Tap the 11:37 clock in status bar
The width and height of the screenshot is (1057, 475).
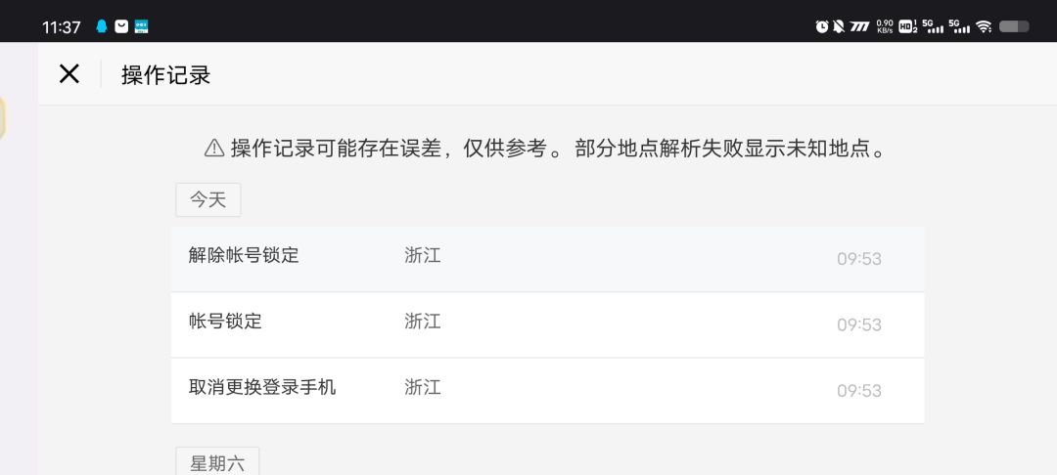coord(62,27)
